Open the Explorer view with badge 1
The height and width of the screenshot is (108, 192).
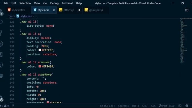coord(1,12)
